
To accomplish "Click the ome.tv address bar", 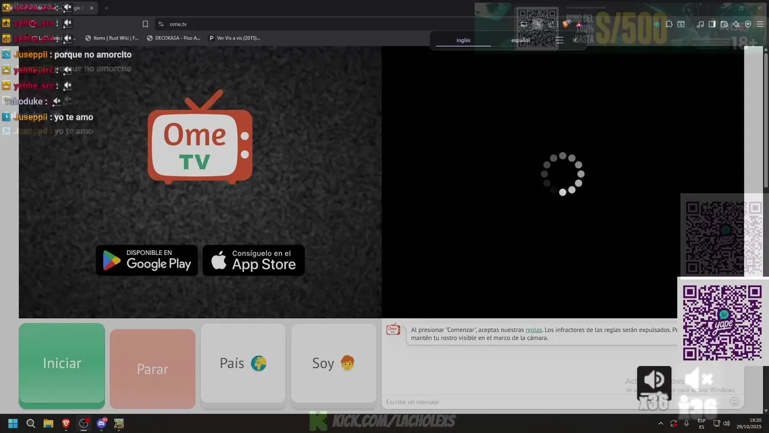I will pyautogui.click(x=336, y=24).
